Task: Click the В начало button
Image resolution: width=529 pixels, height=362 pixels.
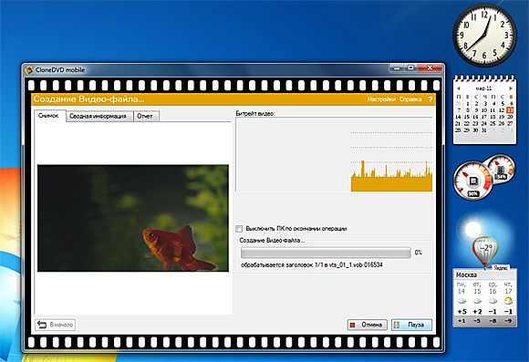Action: click(56, 325)
